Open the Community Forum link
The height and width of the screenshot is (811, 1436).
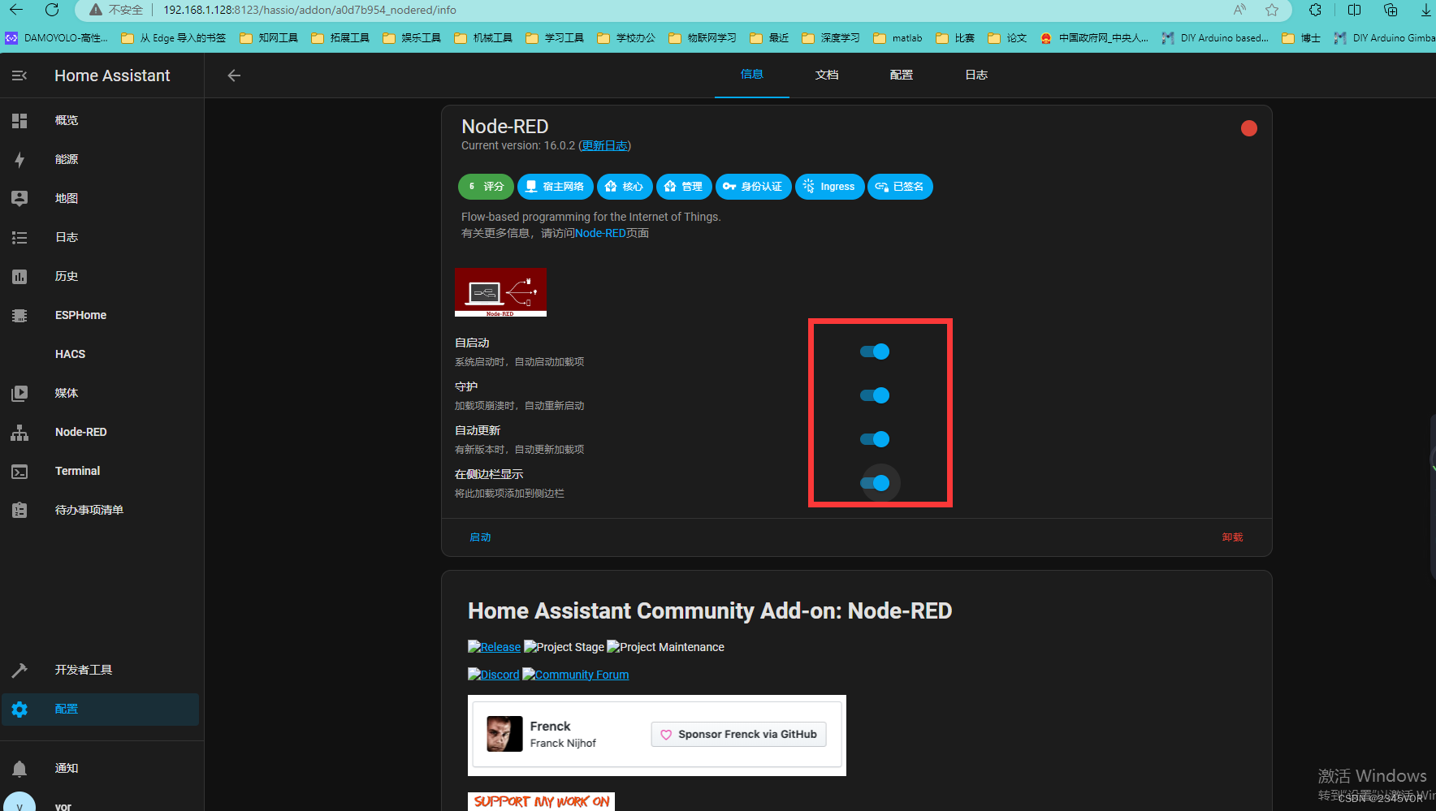[x=575, y=675]
